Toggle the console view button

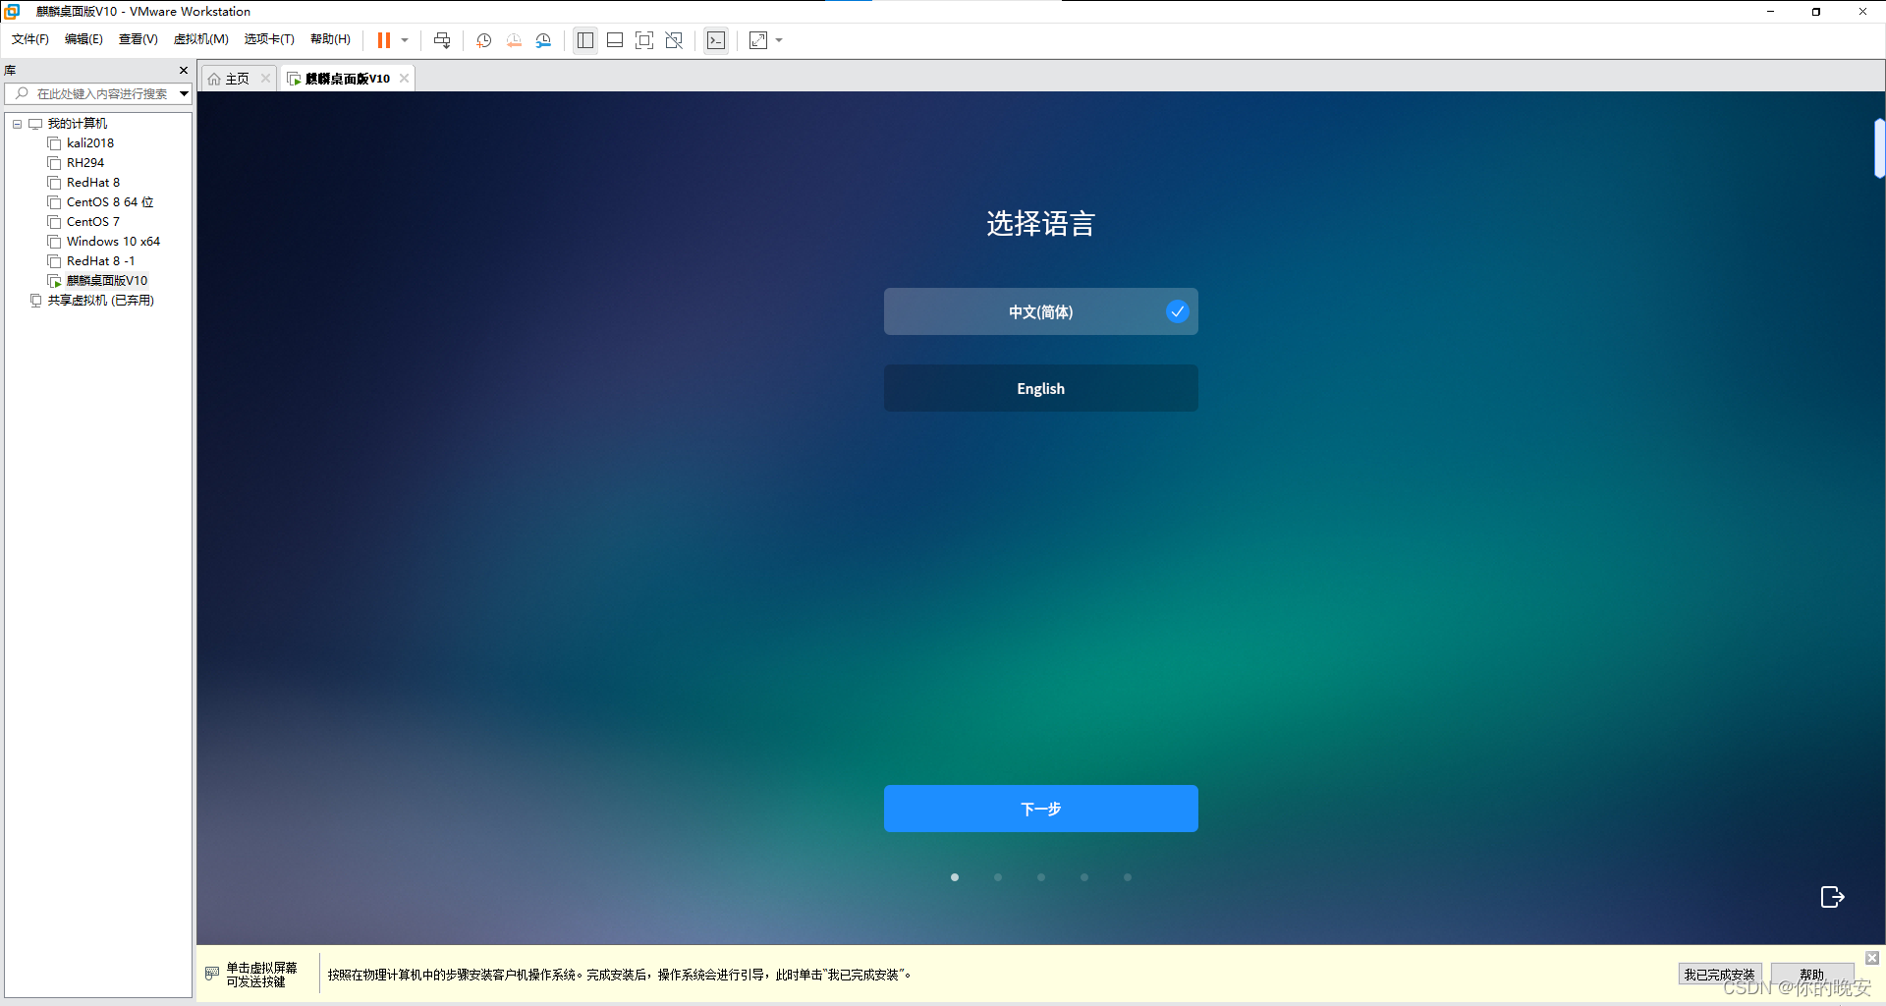pos(716,40)
